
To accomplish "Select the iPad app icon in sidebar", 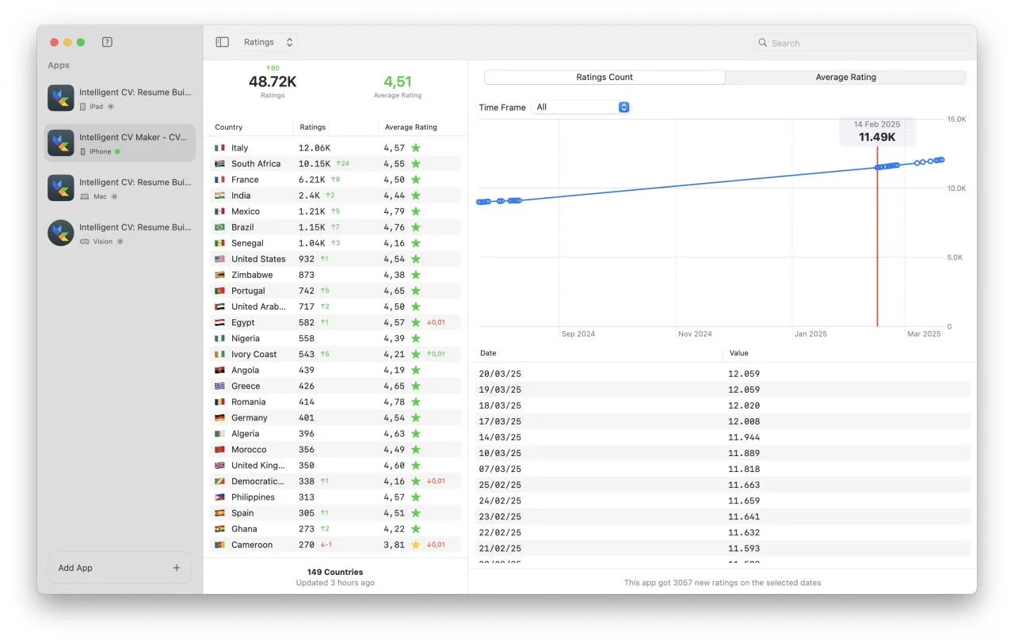I will [61, 98].
